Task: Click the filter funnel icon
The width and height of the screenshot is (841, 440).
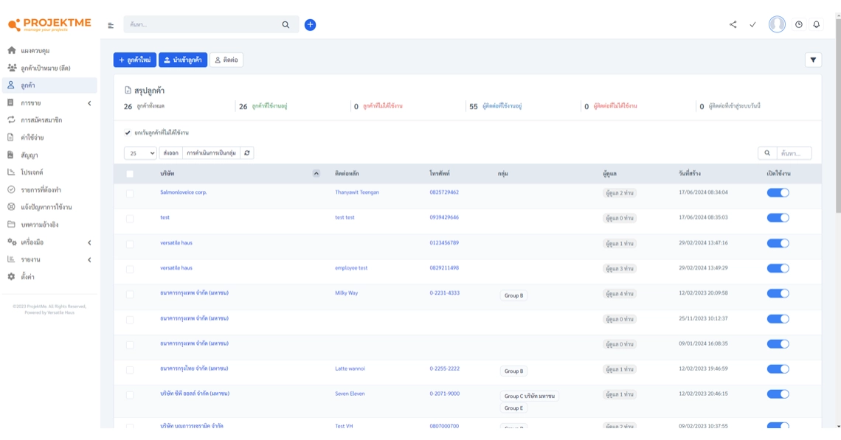Action: coord(813,60)
